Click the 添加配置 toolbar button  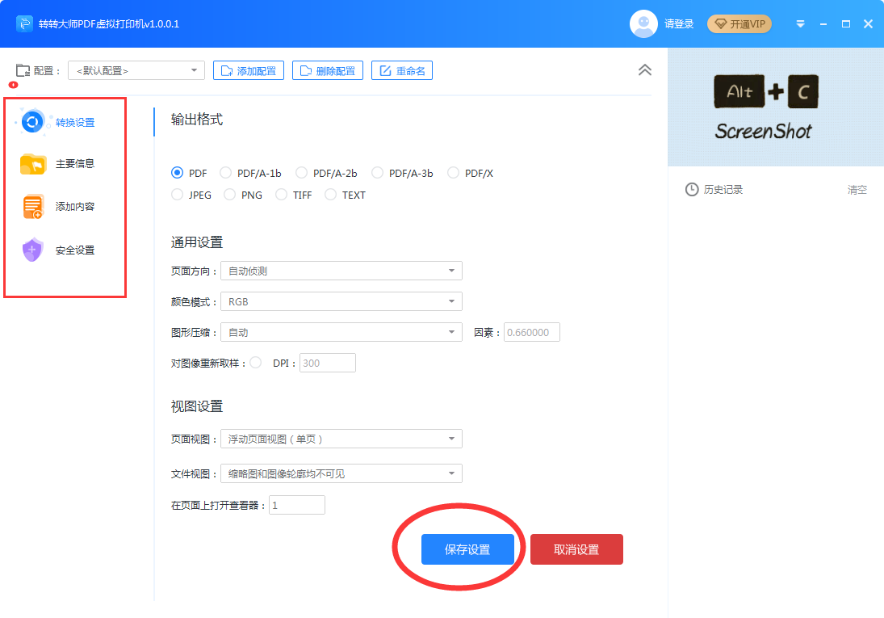248,70
